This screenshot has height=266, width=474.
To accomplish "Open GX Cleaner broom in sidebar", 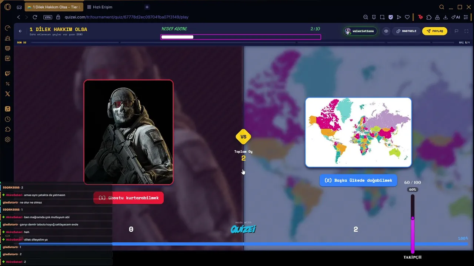I will (7, 38).
